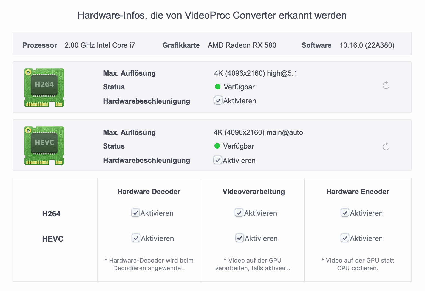The height and width of the screenshot is (291, 425).
Task: Click the Videoverarbeitung column header
Action: (254, 192)
